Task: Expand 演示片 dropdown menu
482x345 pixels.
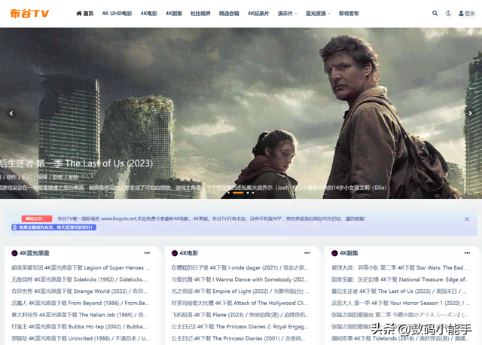Action: pos(288,14)
